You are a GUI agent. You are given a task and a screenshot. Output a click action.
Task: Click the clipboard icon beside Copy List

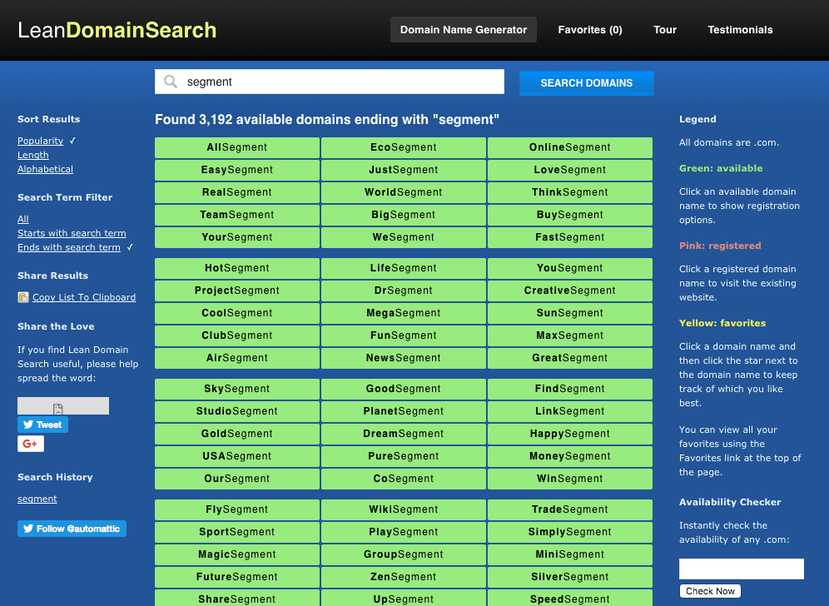click(23, 297)
